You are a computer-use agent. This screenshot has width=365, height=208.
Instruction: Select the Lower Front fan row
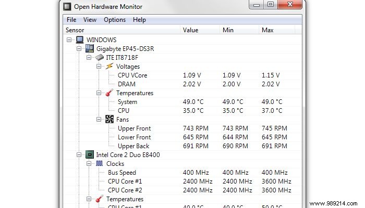click(x=182, y=137)
